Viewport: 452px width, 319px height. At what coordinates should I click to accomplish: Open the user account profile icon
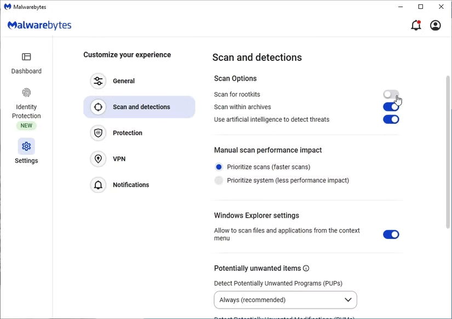click(x=436, y=25)
